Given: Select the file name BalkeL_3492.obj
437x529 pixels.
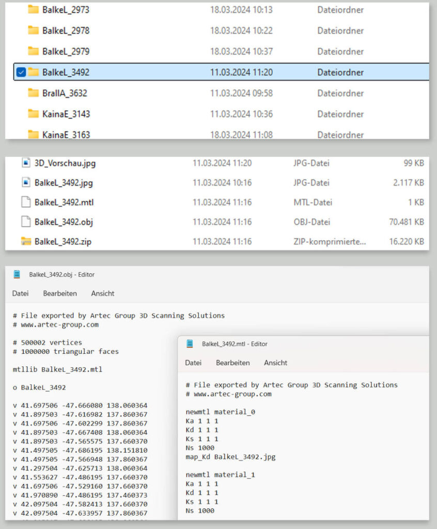Looking at the screenshot, I should [x=64, y=222].
